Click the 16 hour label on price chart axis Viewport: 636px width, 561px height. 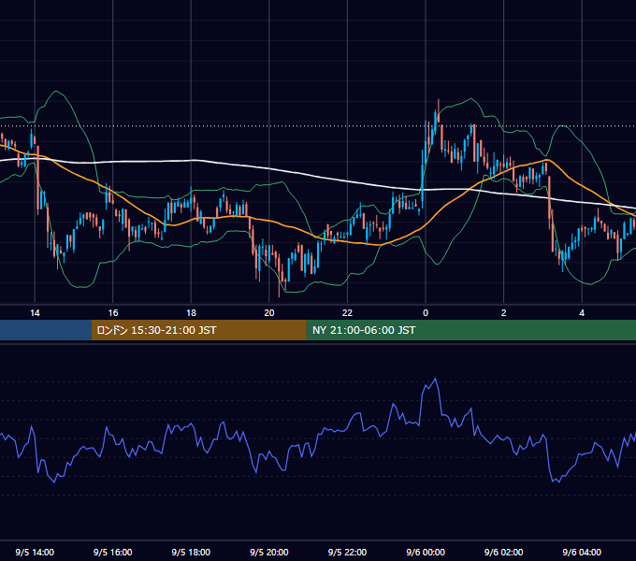(x=113, y=313)
